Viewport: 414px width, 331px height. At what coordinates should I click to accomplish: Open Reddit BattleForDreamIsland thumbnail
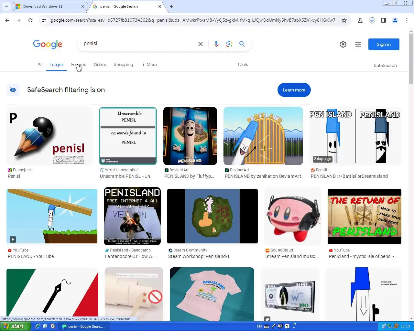355,136
